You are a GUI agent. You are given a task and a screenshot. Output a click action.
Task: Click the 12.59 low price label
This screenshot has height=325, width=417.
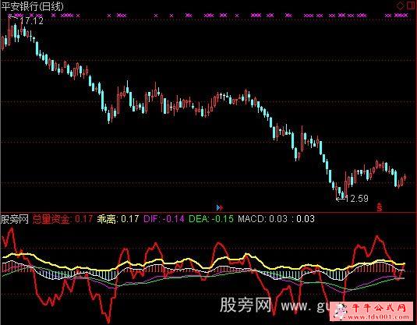tap(356, 199)
